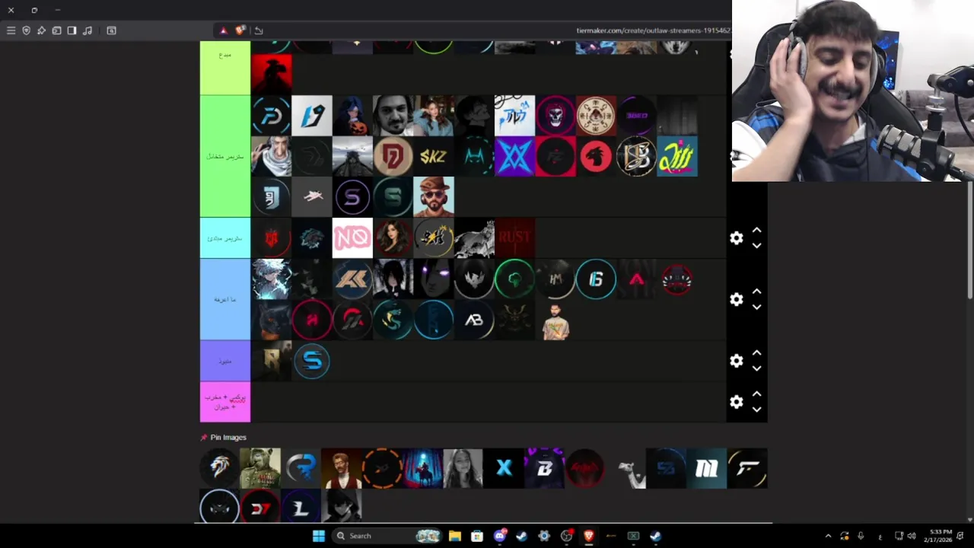The height and width of the screenshot is (548, 974).
Task: Select the pink skull logo thumbnail
Action: [555, 116]
